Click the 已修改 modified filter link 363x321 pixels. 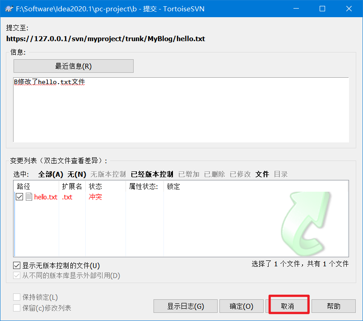point(240,174)
